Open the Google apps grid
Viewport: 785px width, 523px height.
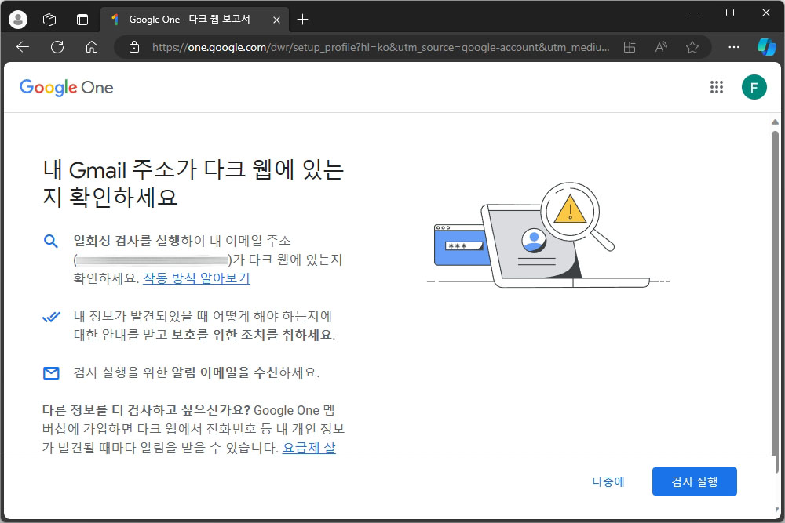[717, 87]
